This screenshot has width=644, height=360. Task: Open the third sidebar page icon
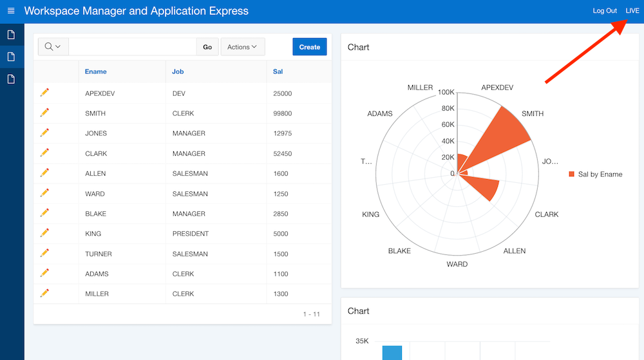[11, 79]
